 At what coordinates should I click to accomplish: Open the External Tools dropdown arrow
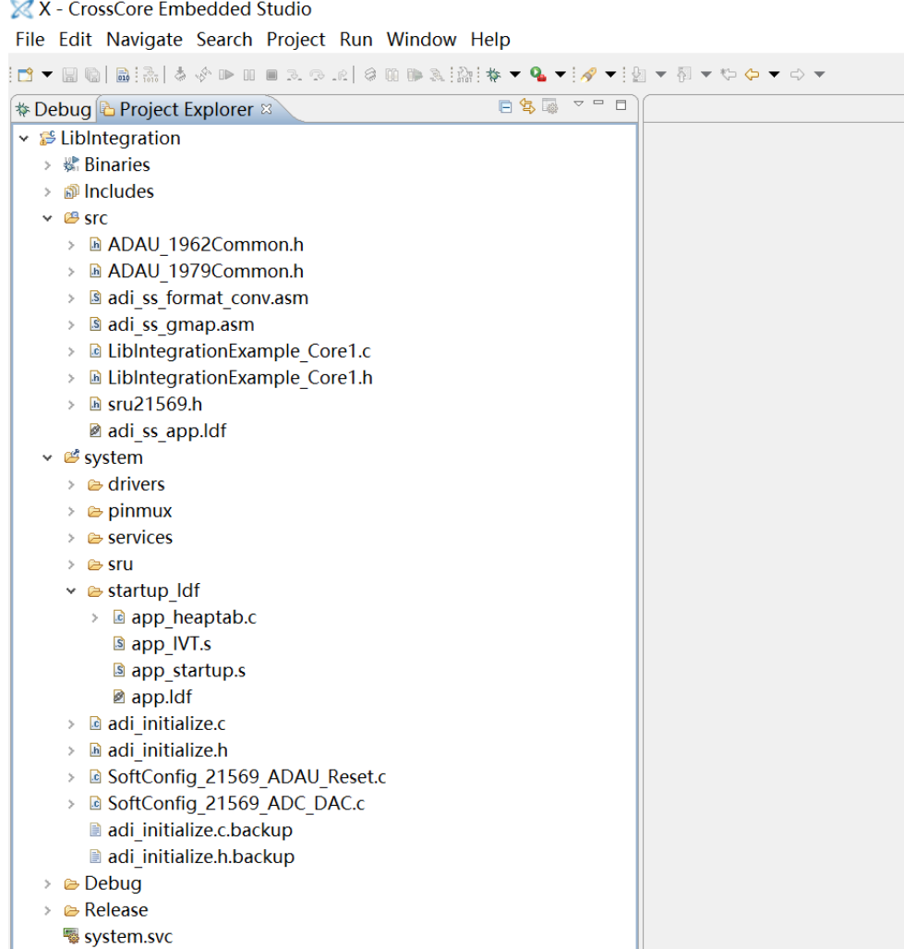tap(610, 75)
